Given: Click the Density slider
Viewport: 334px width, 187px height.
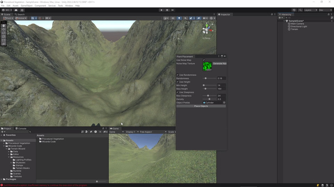Looking at the screenshot, I should (x=209, y=99).
